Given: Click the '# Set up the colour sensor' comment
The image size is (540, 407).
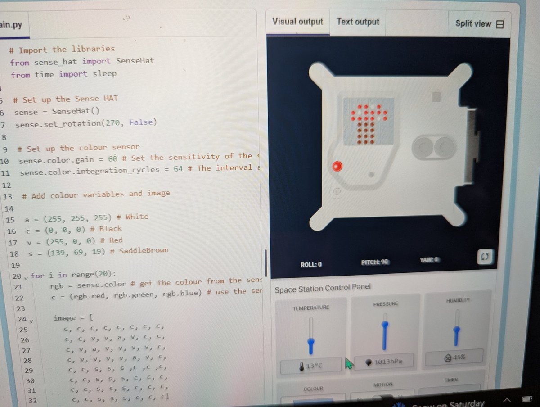Looking at the screenshot, I should (78, 148).
